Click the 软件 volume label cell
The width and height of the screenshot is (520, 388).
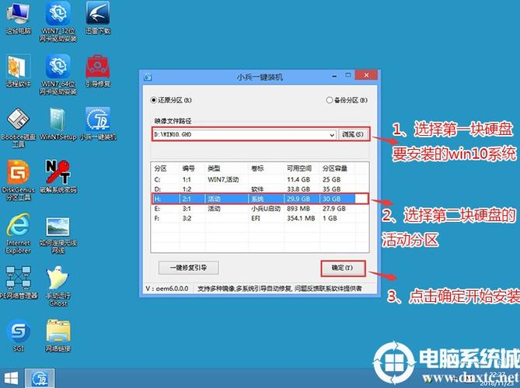(x=257, y=189)
